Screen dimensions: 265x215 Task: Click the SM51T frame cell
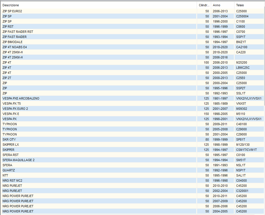click(249, 160)
